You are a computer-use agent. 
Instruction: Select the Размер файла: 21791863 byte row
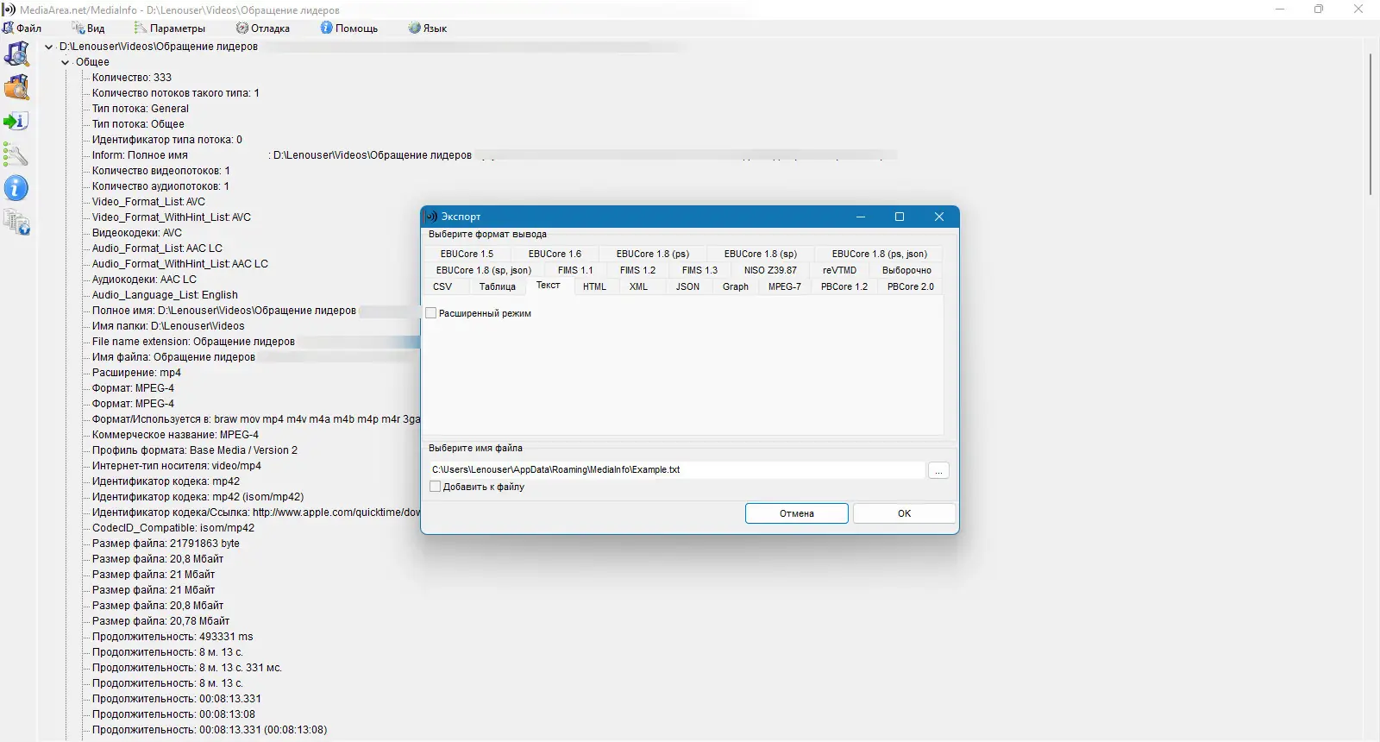tap(166, 544)
